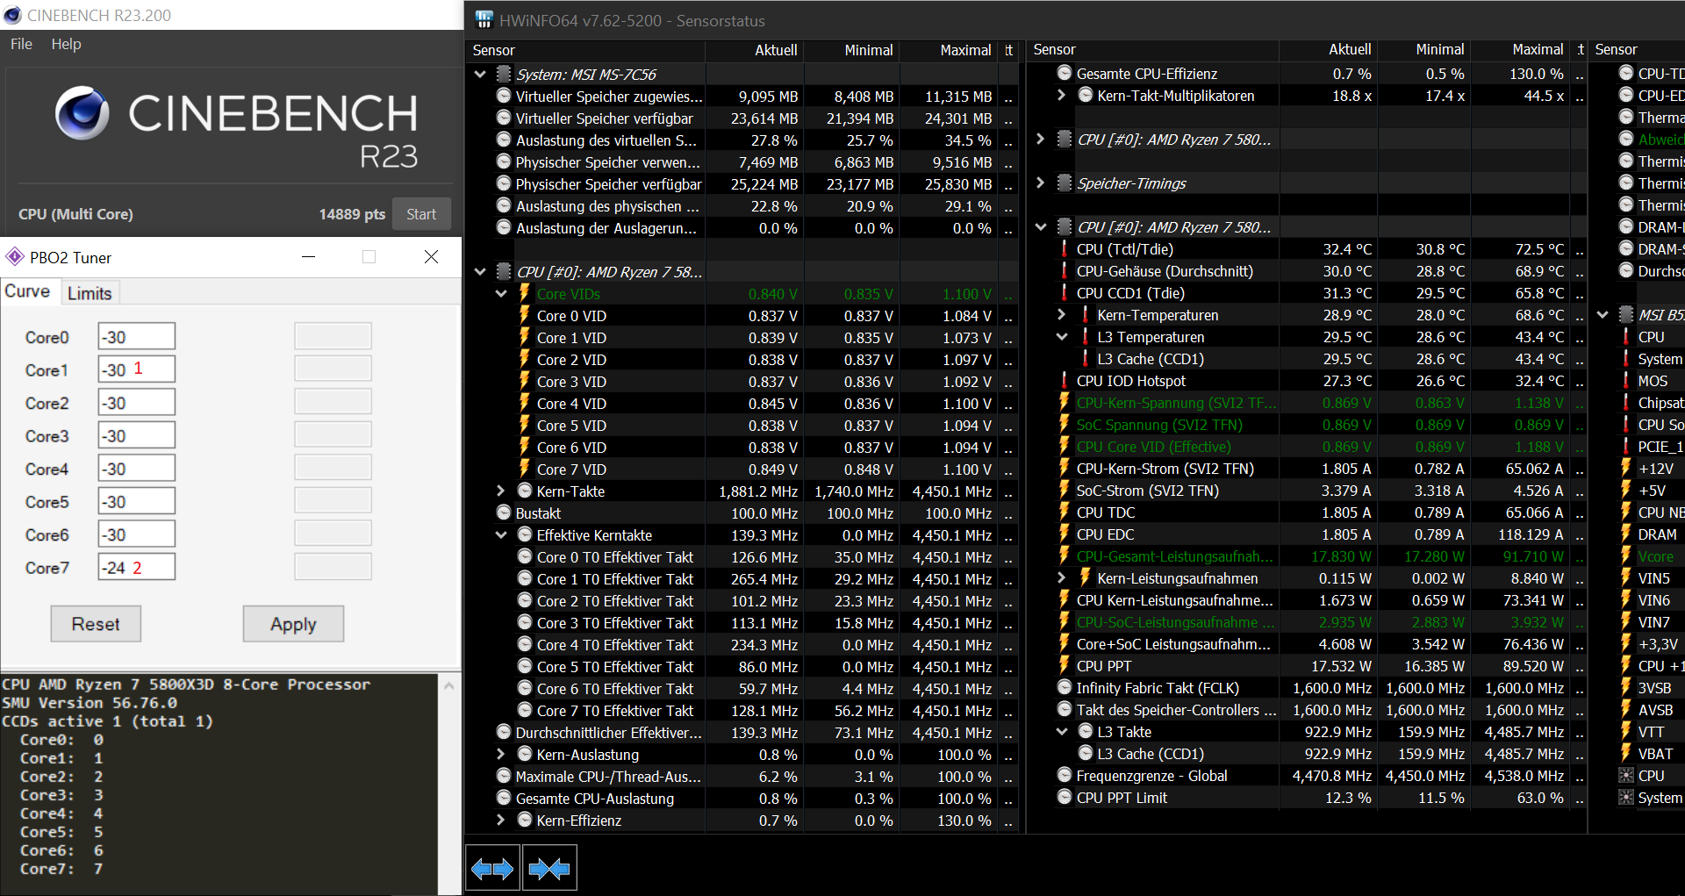Click the icon beside Gesamte CPU-Effizienz
The image size is (1685, 896).
tap(1065, 74)
